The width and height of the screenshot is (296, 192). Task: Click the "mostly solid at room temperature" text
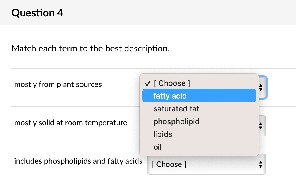(70, 123)
